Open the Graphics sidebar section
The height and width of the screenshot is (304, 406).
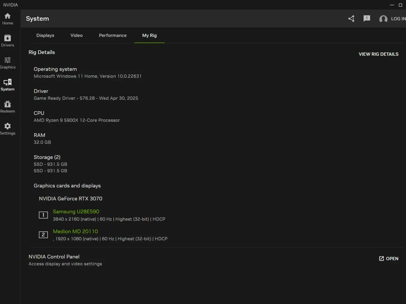(x=8, y=63)
